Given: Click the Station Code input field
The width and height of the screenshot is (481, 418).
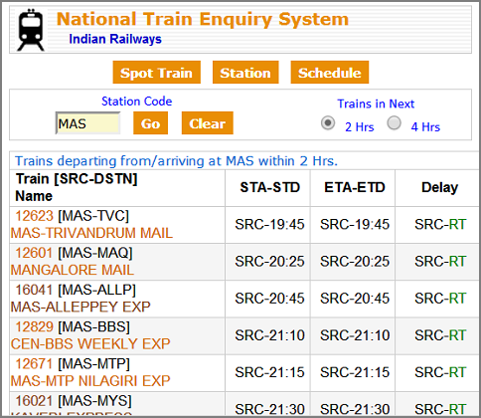Looking at the screenshot, I should click(87, 123).
